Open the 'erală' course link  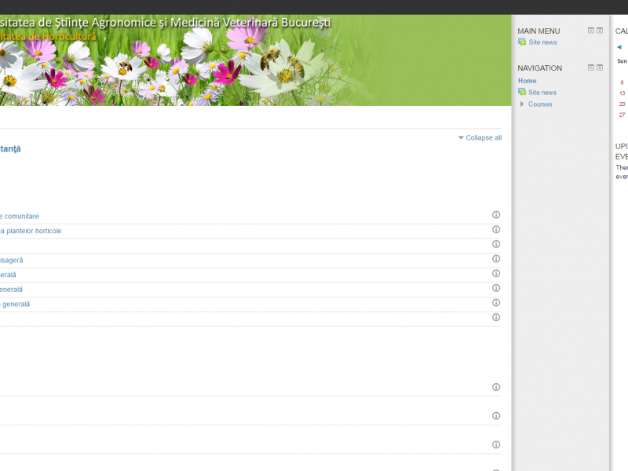tap(8, 275)
